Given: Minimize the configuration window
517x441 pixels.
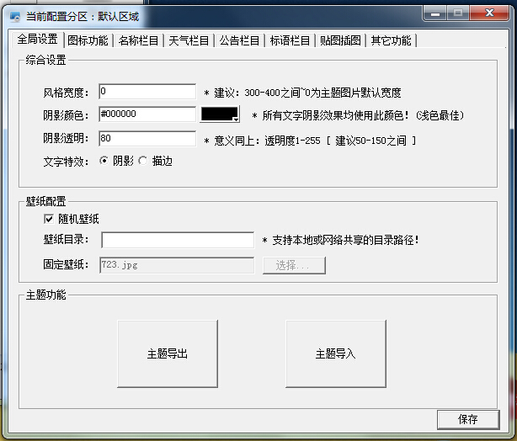Looking at the screenshot, I should [435, 13].
